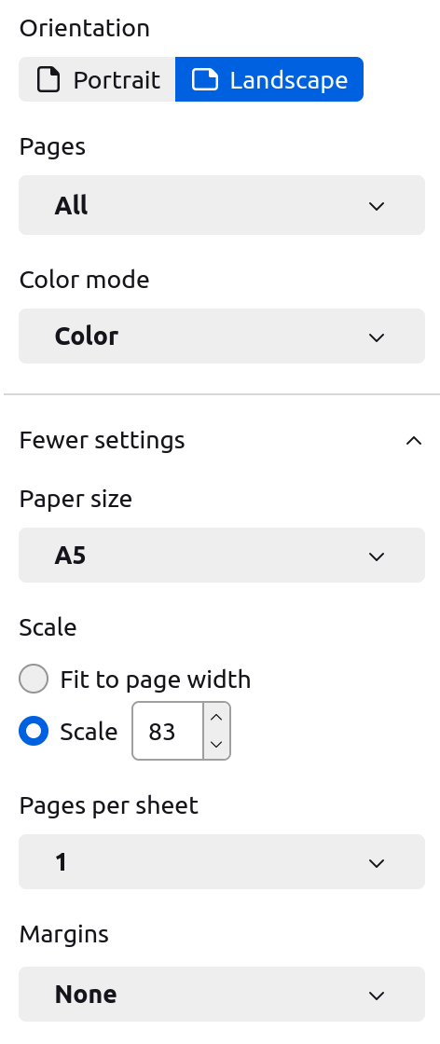Click the scale percentage field showing 83
The height and width of the screenshot is (1044, 440).
(x=168, y=731)
